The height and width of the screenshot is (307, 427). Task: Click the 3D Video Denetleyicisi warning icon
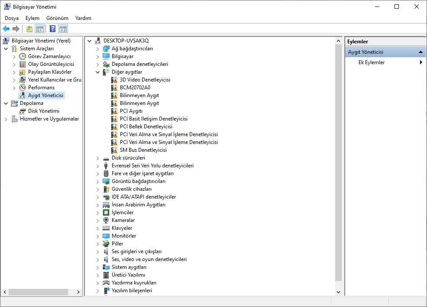114,80
